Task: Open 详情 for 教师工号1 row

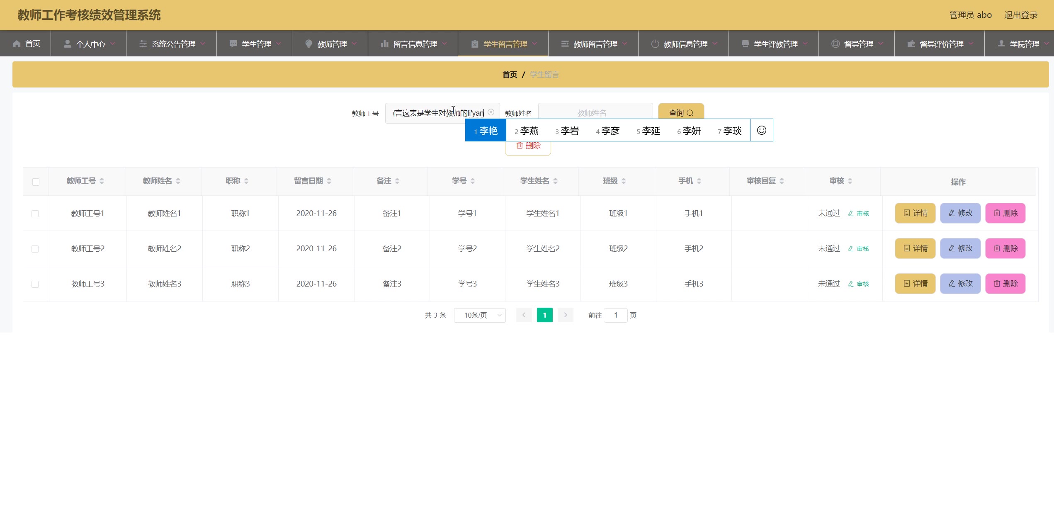Action: [915, 213]
